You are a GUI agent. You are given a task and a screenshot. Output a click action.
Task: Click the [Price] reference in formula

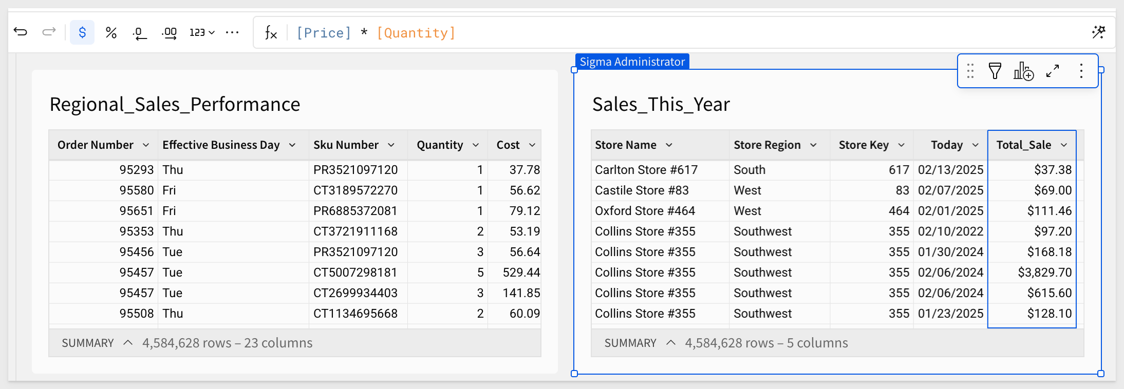(x=324, y=33)
